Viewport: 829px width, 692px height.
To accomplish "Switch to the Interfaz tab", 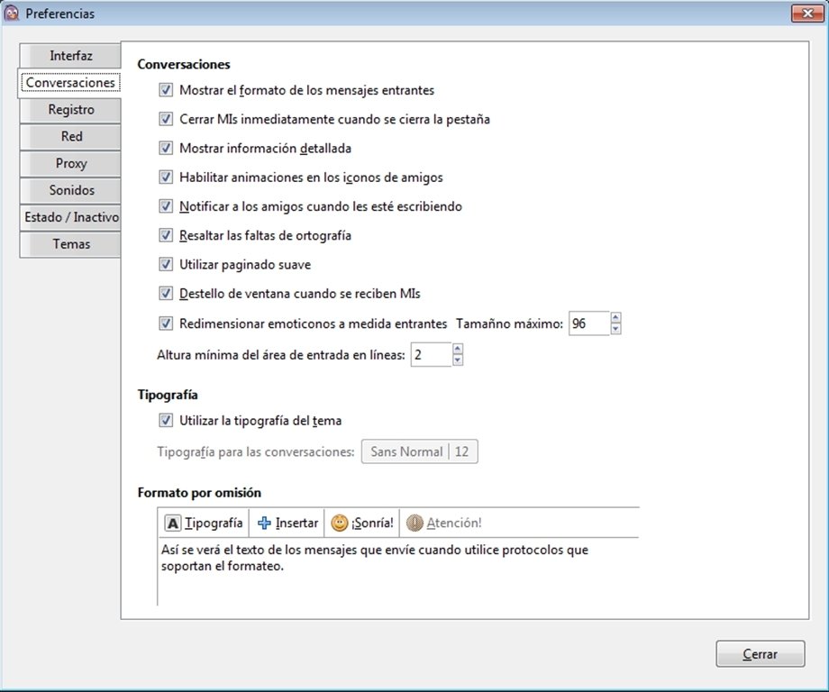I will coord(70,56).
